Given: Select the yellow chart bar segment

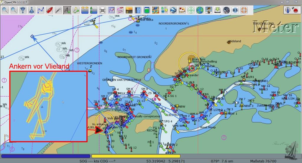Looking at the screenshot, I should [136, 156].
